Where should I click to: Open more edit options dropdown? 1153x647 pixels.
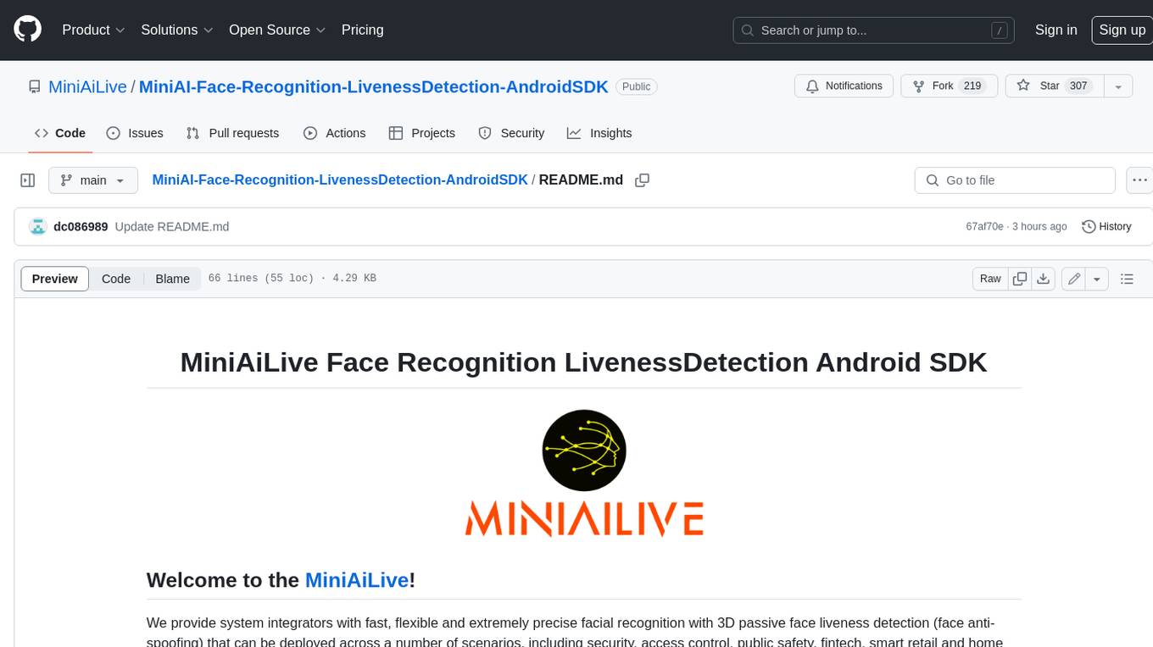coord(1097,279)
